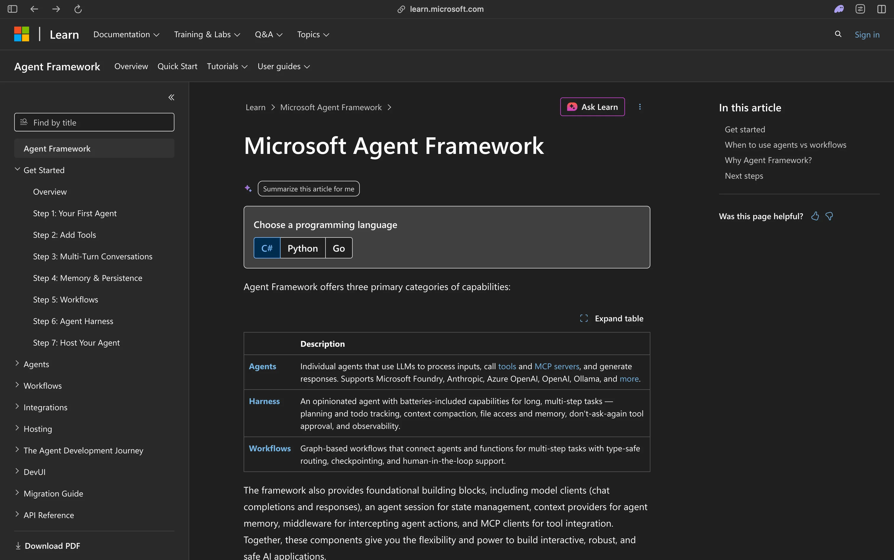This screenshot has height=560, width=894.
Task: Click the Agent Framework header title
Action: point(57,67)
